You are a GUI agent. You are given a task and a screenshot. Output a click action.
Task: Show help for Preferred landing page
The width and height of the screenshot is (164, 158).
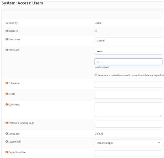[7, 123]
